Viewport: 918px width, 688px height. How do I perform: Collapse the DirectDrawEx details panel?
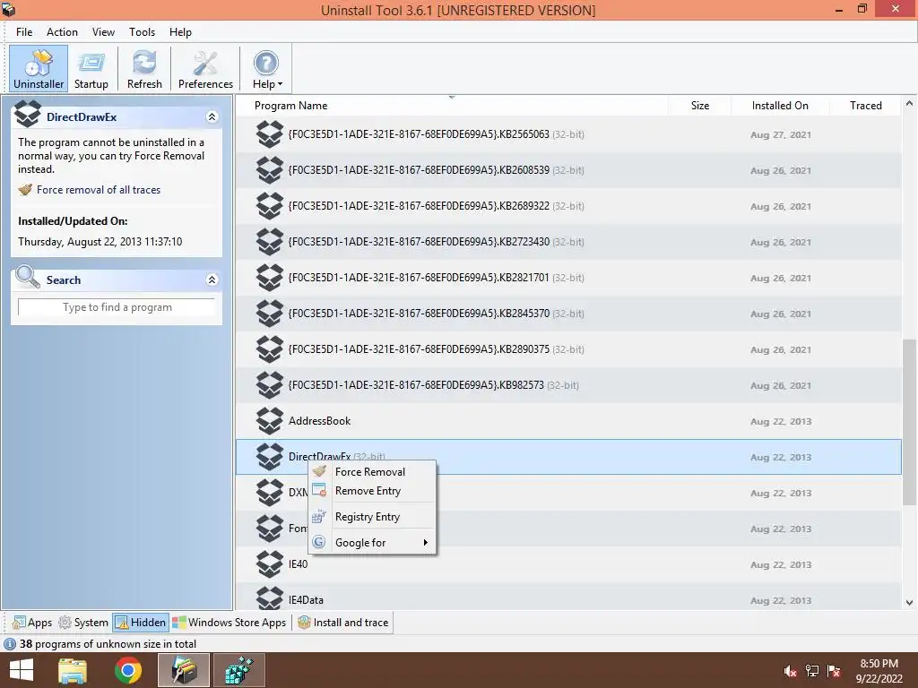click(x=212, y=117)
